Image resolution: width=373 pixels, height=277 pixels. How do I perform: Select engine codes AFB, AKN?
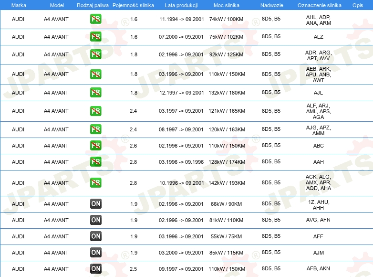[x=318, y=268]
